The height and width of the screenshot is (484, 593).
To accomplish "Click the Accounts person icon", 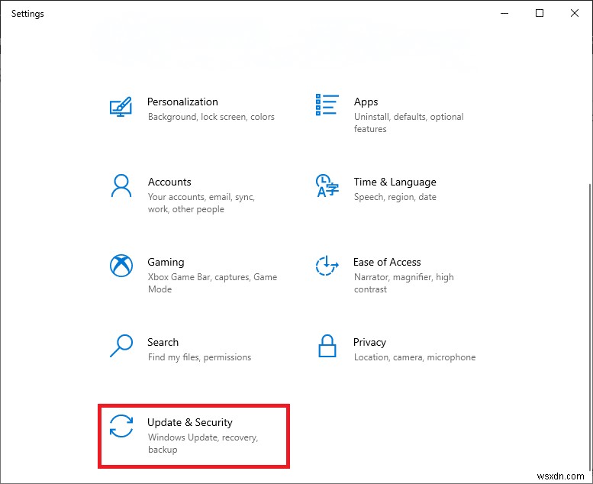I will [x=121, y=186].
